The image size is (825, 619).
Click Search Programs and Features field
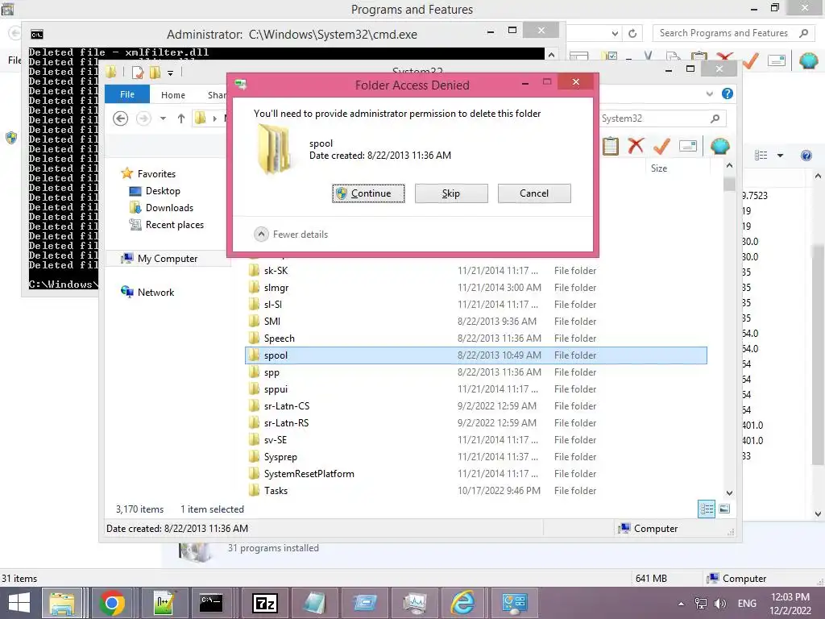tap(732, 33)
